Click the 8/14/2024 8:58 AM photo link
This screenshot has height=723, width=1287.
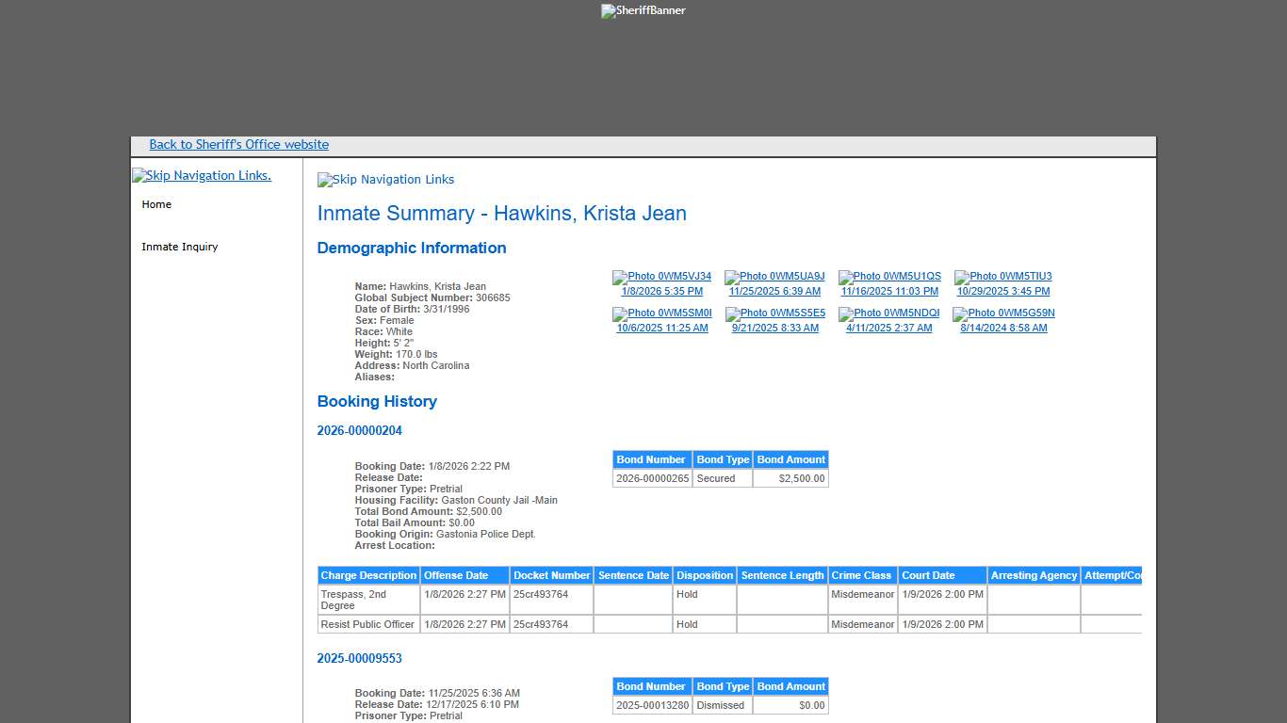[x=1003, y=329]
